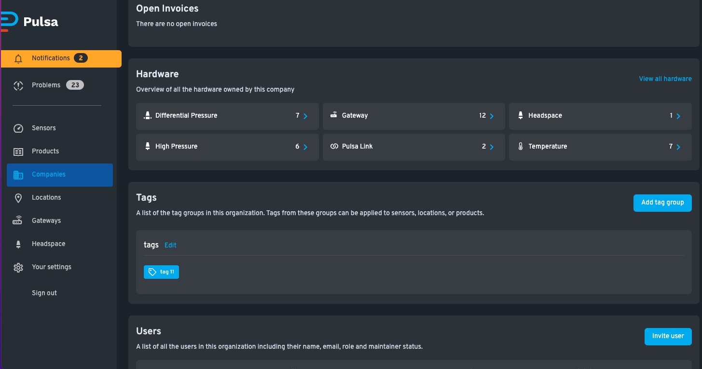Click the Sensors gauge icon
The height and width of the screenshot is (369, 702).
[x=18, y=128]
